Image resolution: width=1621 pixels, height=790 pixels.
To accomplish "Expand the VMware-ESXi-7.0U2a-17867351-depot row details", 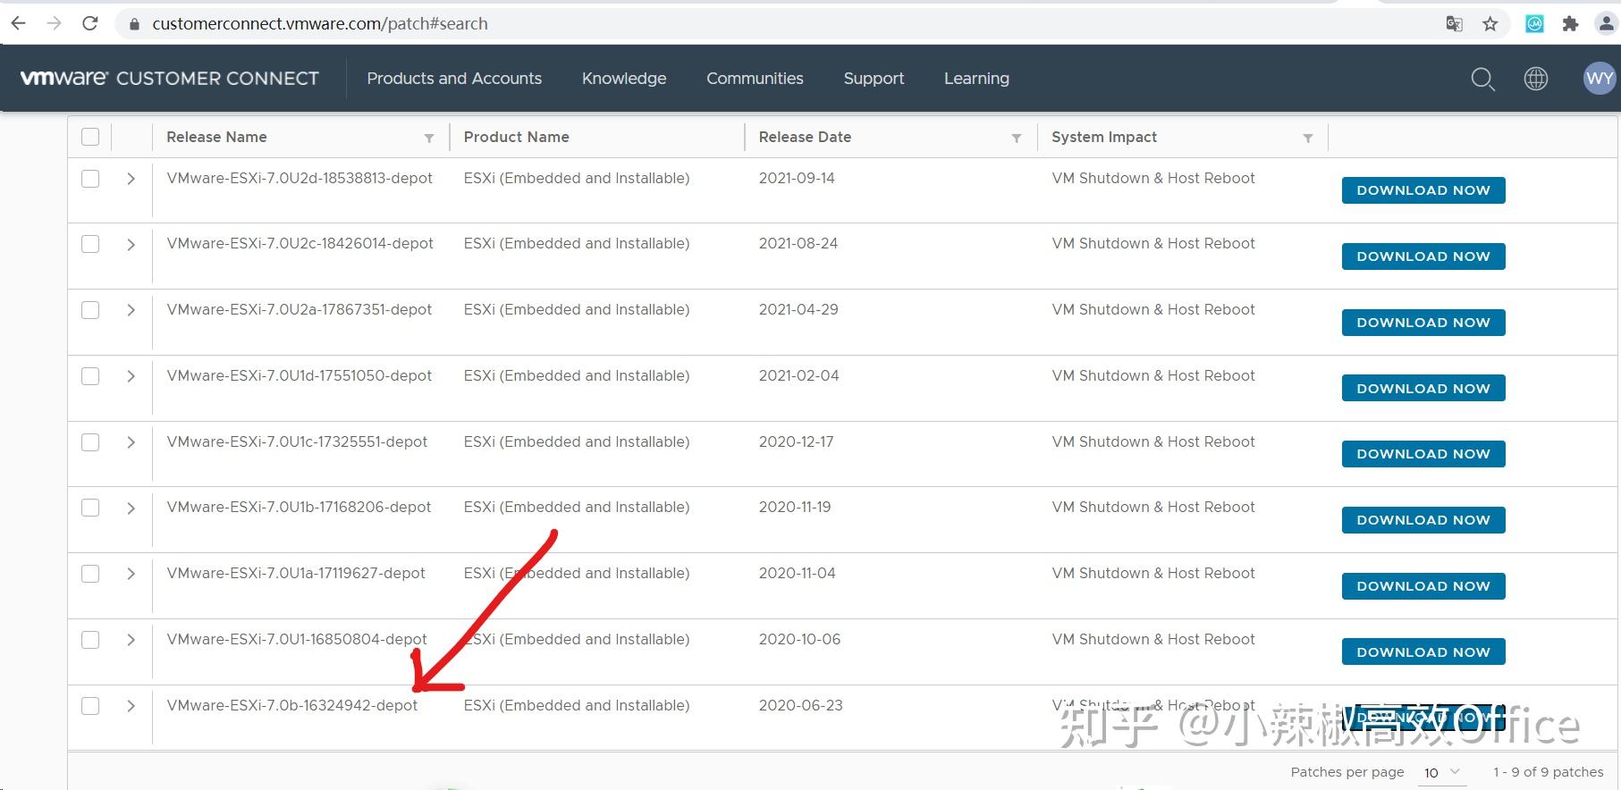I will 131,310.
